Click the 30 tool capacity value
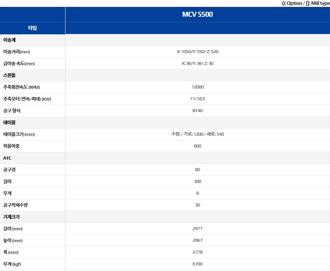The width and height of the screenshot is (330, 271). coord(197,205)
